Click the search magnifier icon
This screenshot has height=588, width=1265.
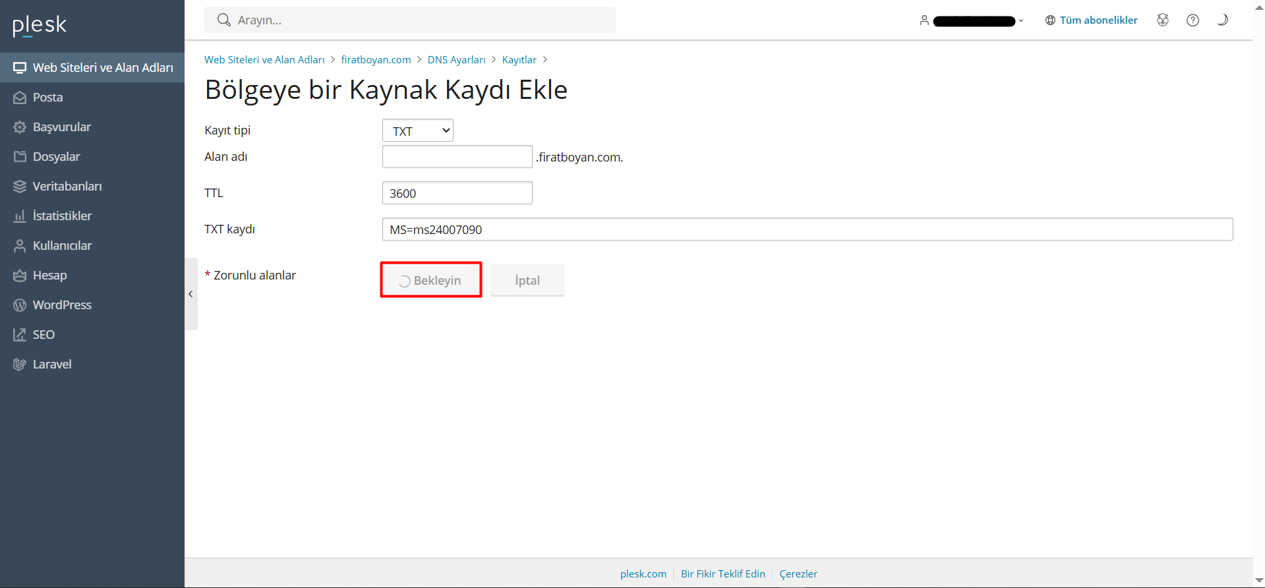[x=224, y=20]
